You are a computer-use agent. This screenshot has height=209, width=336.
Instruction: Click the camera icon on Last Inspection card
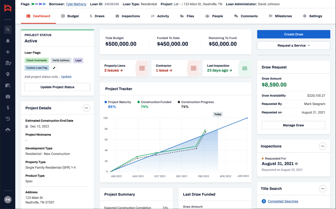tap(244, 68)
